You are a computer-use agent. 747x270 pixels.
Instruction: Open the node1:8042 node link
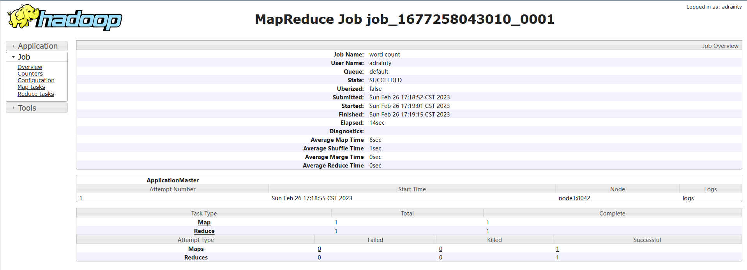tap(574, 198)
